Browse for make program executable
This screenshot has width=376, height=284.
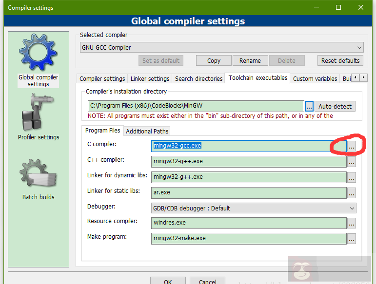(352, 239)
